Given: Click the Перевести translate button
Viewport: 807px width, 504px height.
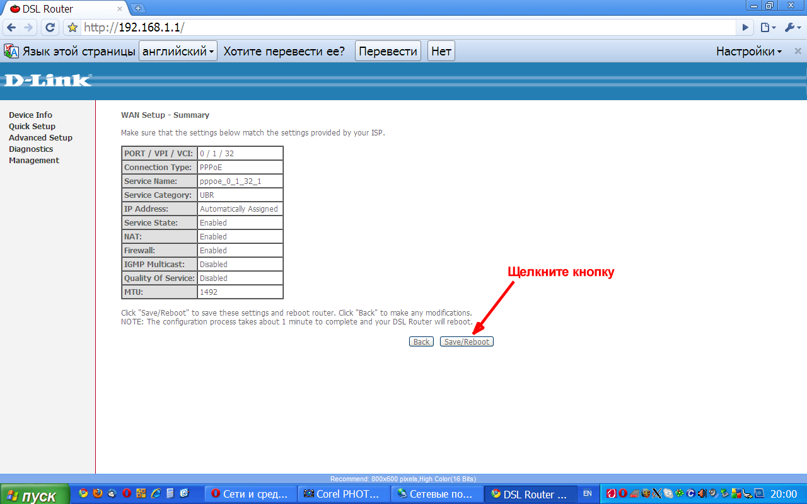Looking at the screenshot, I should point(388,52).
